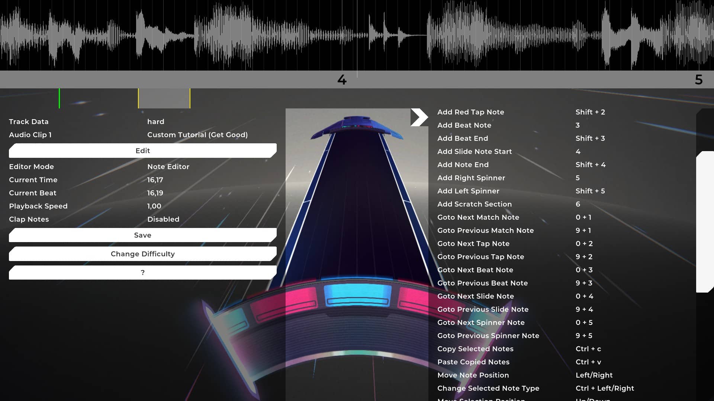Click the 'Track Data' label

pos(29,122)
